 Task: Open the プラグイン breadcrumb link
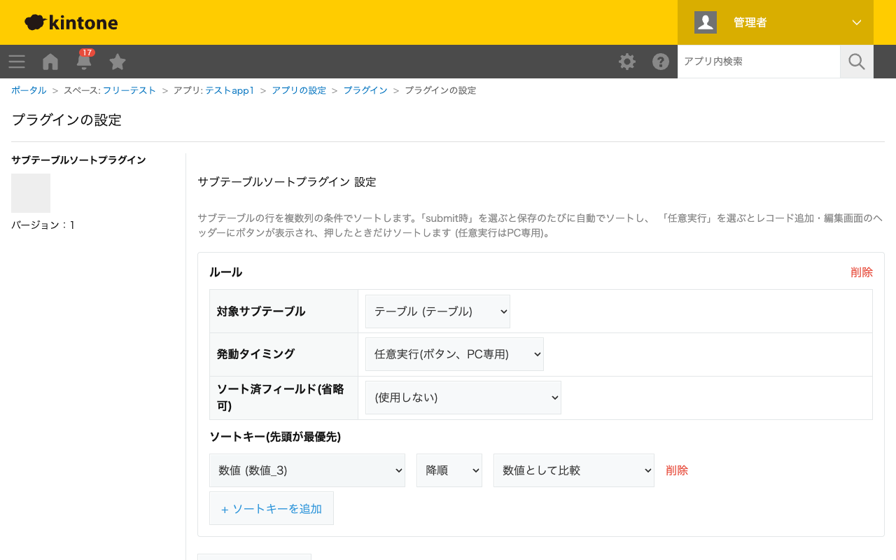click(x=365, y=90)
